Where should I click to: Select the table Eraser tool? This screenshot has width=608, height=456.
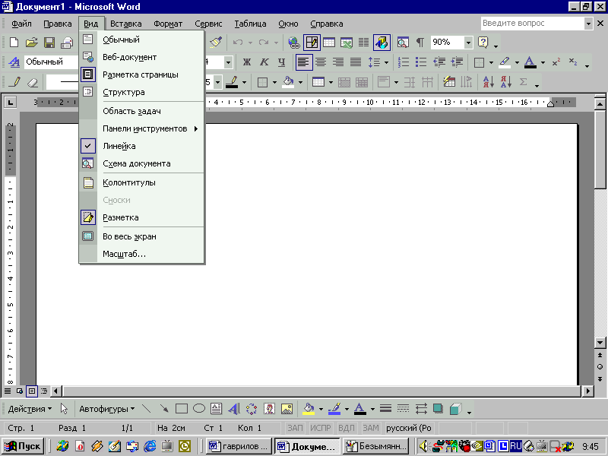point(33,82)
